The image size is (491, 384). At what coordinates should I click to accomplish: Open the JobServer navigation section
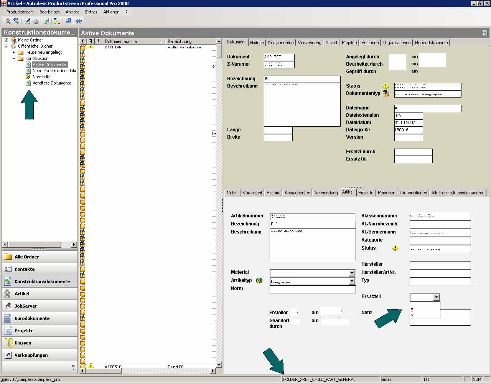[40, 306]
